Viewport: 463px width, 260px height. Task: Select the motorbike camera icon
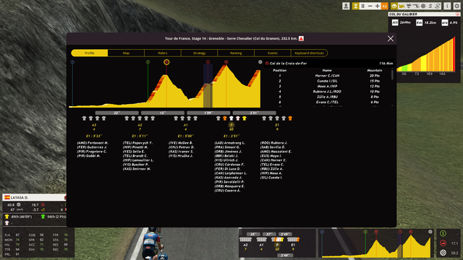402,6
